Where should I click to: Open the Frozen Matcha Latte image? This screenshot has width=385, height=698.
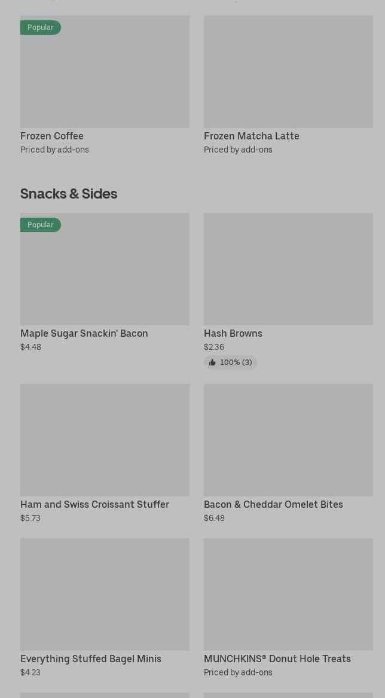point(288,72)
